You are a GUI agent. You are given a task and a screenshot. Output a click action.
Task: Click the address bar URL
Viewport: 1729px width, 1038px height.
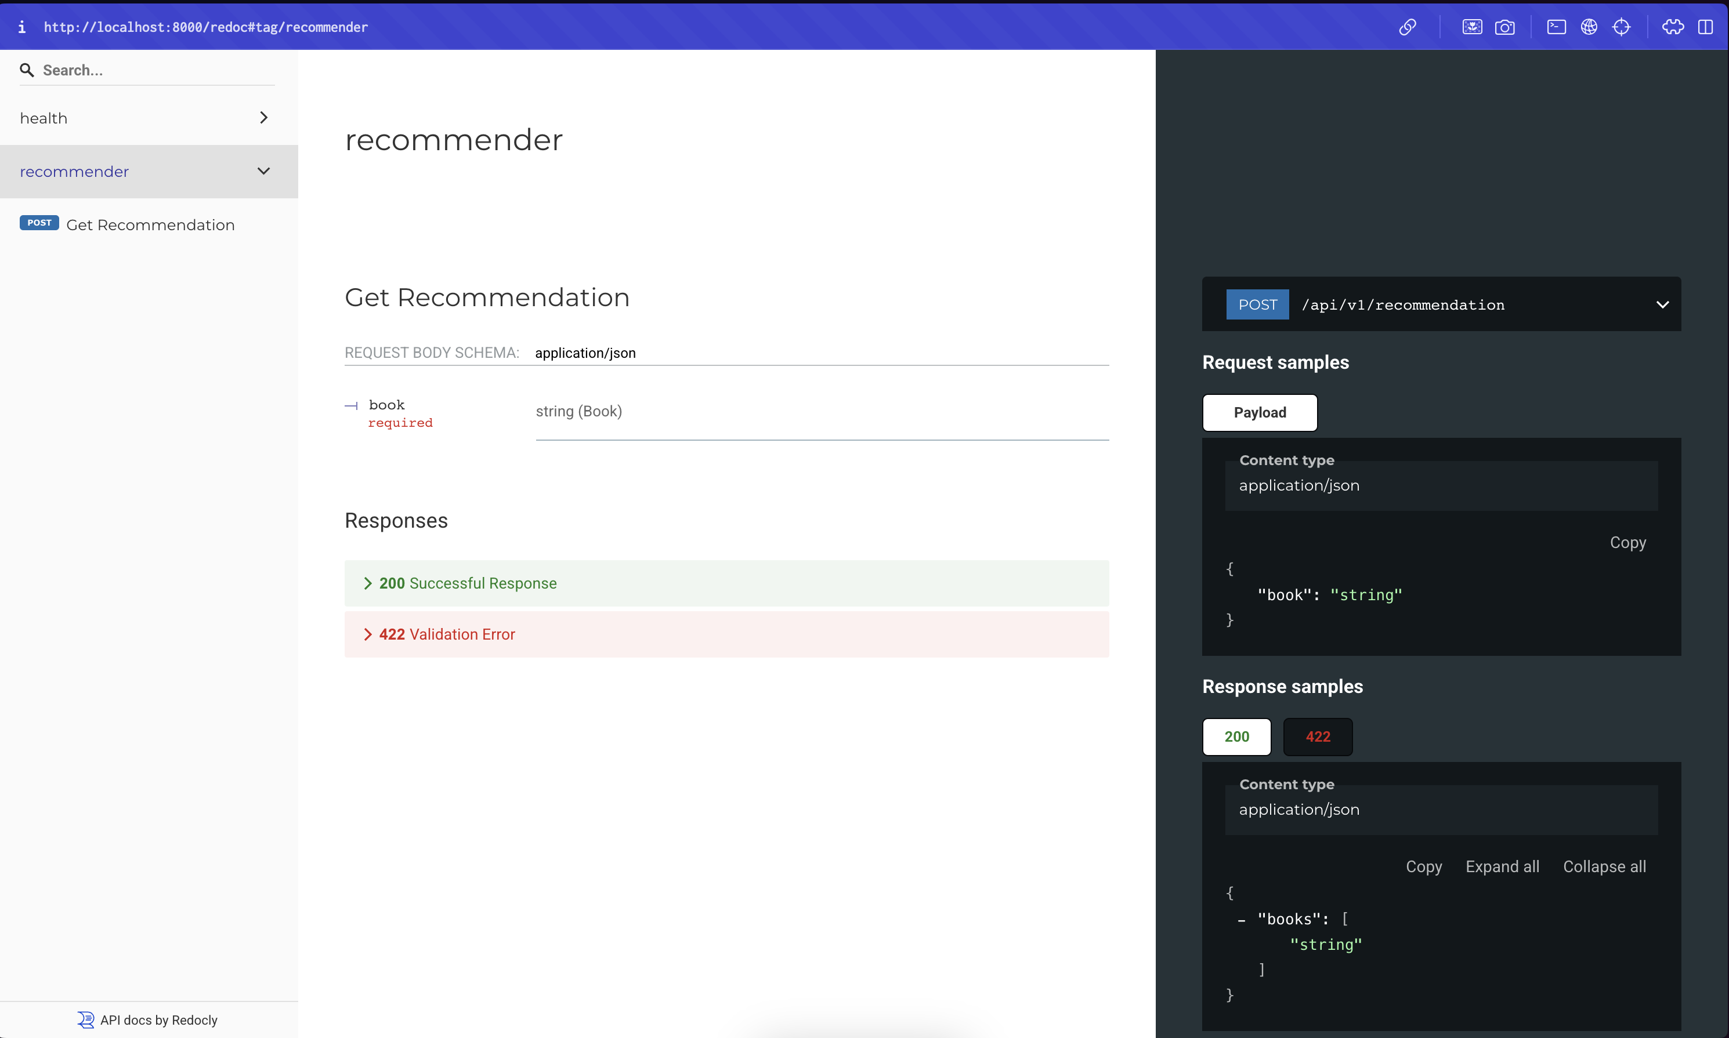206,27
